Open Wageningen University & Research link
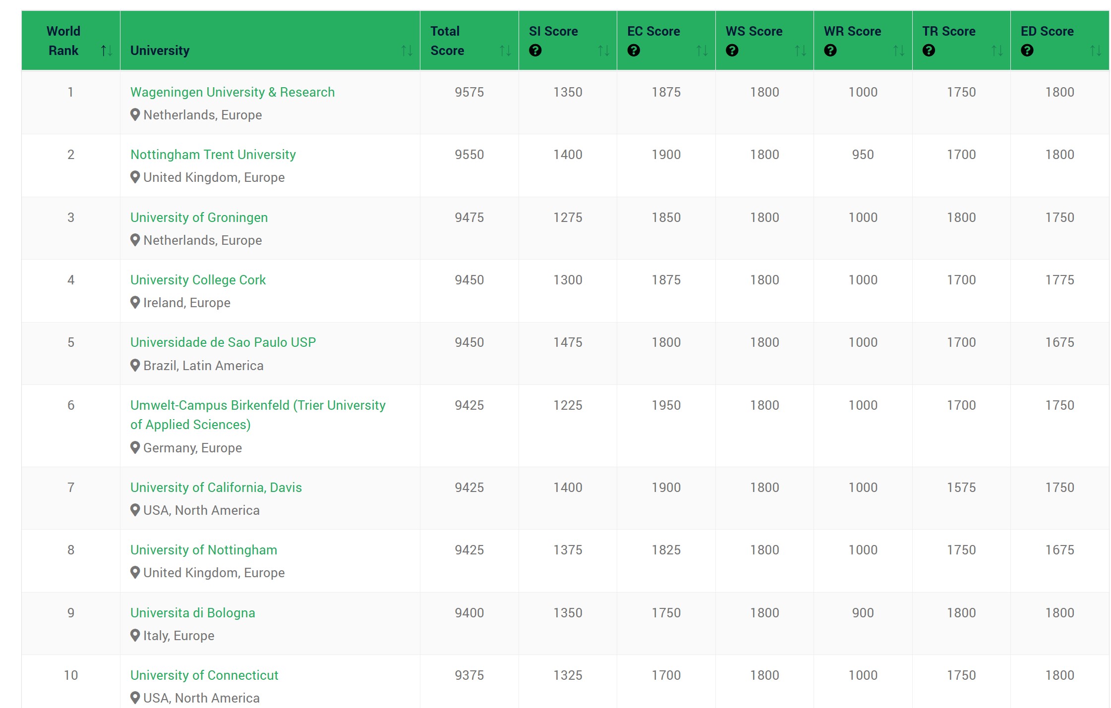This screenshot has height=708, width=1111. [x=232, y=92]
